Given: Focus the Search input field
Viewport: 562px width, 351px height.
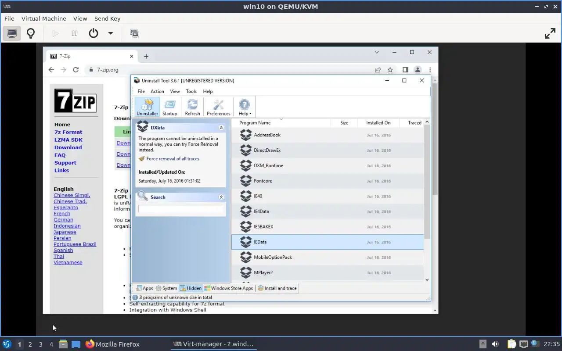Looking at the screenshot, I should 180,209.
